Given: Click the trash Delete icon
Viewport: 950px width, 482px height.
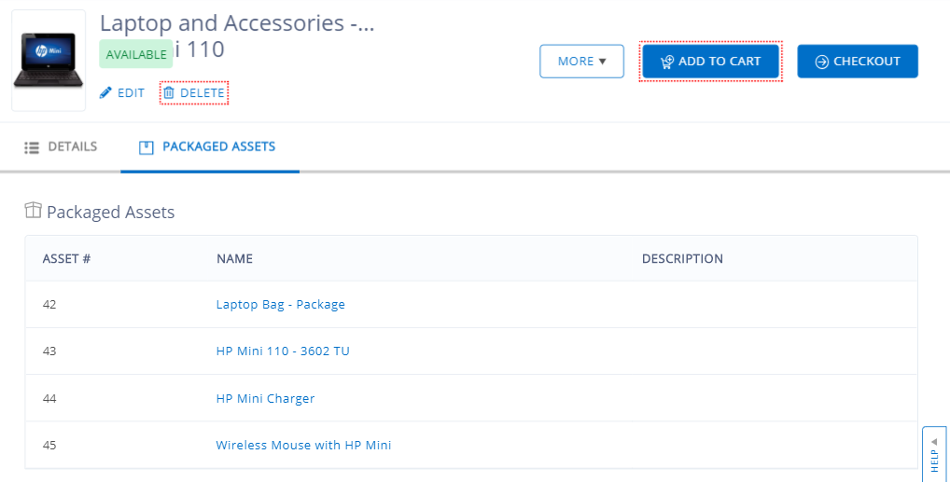Looking at the screenshot, I should click(x=169, y=93).
